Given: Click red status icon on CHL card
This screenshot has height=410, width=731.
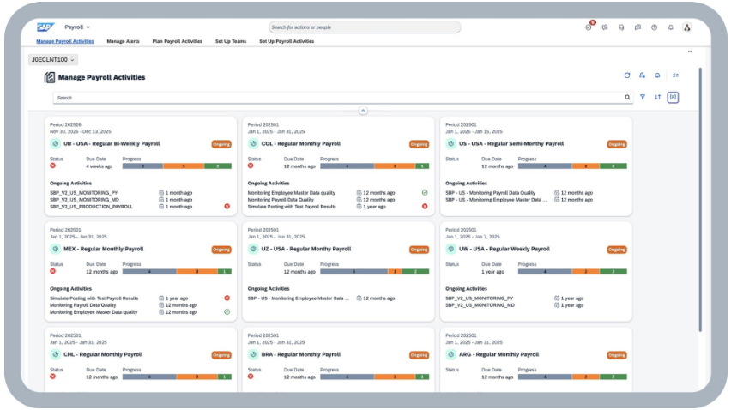Looking at the screenshot, I should click(52, 377).
